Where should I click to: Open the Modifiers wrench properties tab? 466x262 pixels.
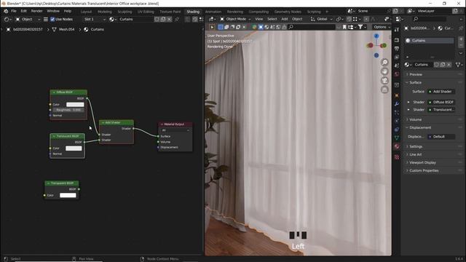click(x=397, y=104)
